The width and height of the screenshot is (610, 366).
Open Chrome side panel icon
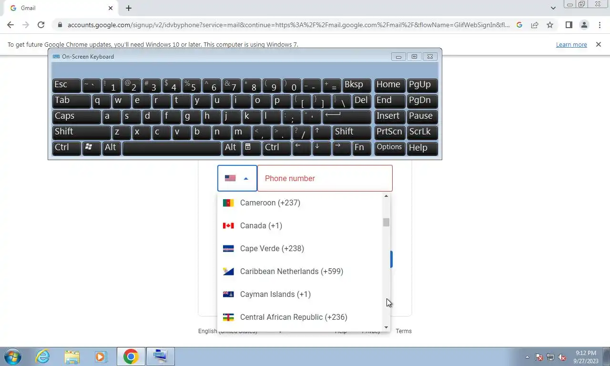(x=569, y=25)
